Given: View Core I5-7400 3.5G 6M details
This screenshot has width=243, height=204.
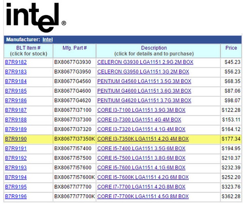Looking at the screenshot, I should 141,149.
